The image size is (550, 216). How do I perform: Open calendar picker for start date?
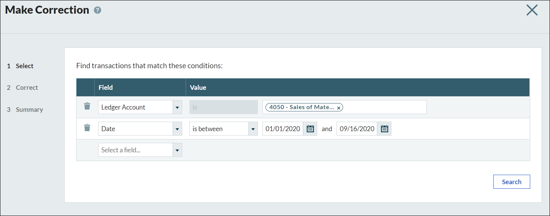click(x=310, y=129)
